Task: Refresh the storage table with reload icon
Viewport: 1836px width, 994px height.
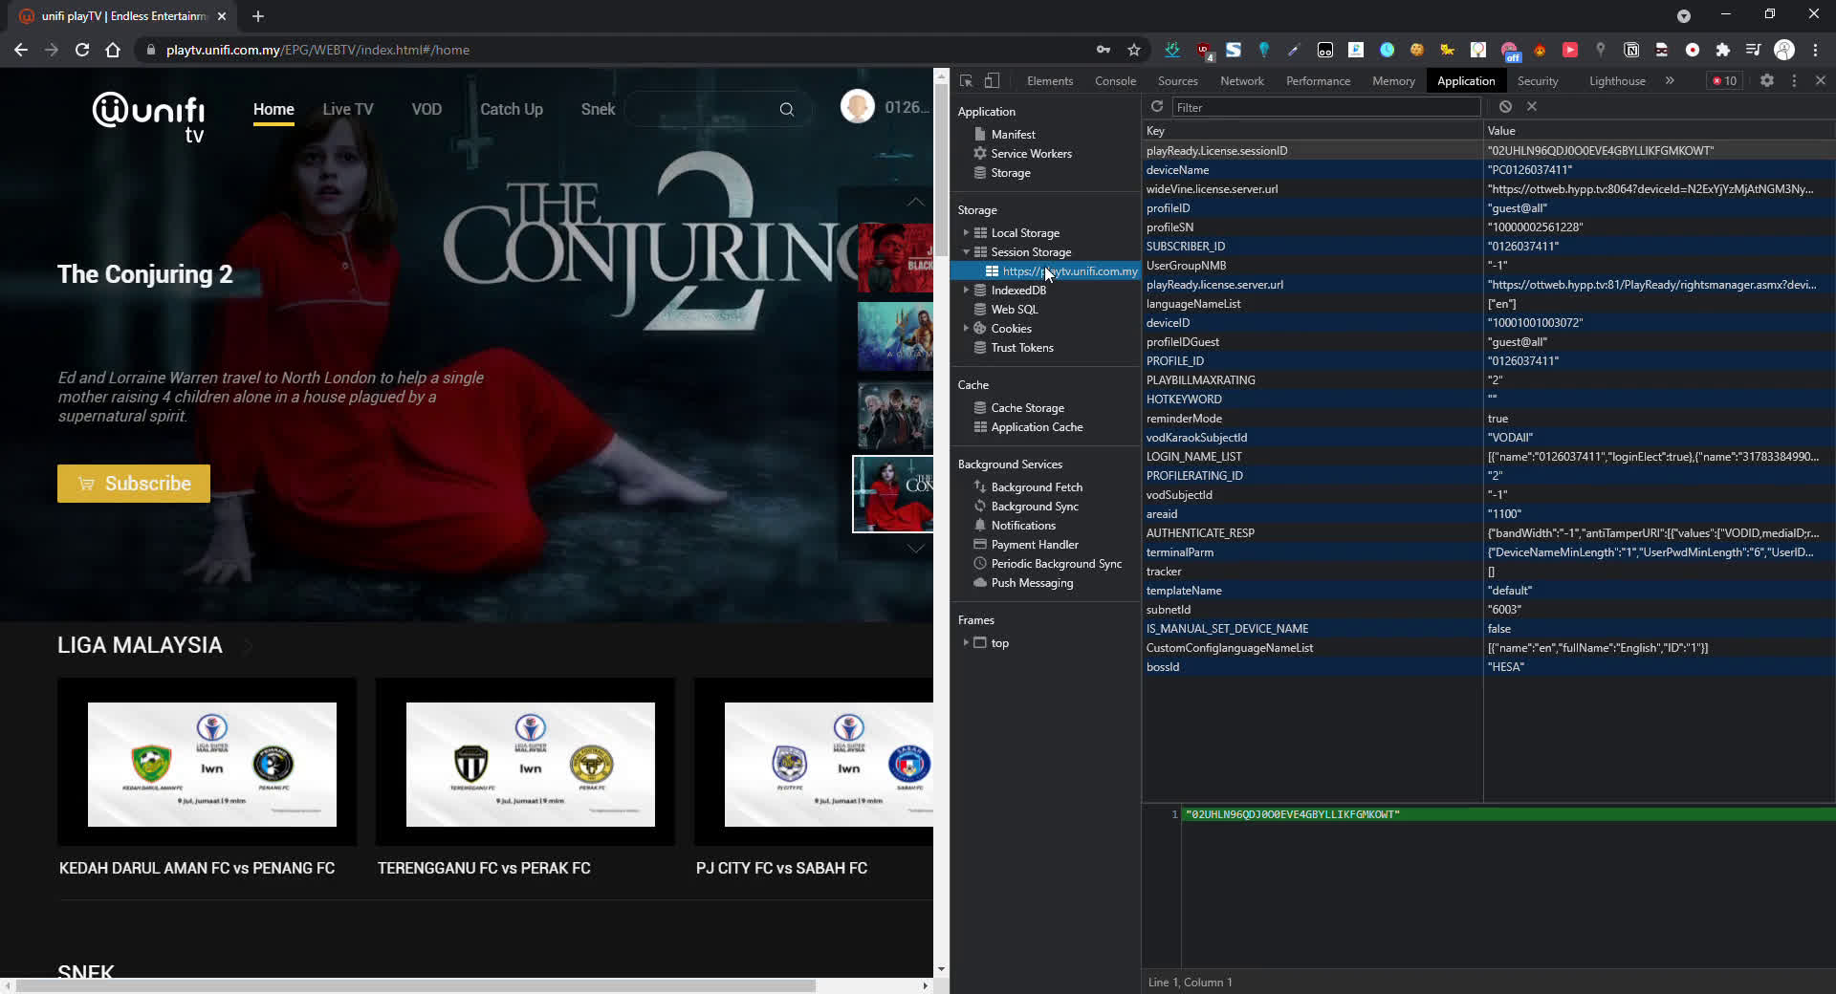Action: pos(1157,107)
